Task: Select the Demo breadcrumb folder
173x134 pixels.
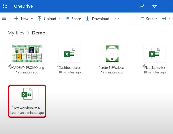Action: point(39,33)
